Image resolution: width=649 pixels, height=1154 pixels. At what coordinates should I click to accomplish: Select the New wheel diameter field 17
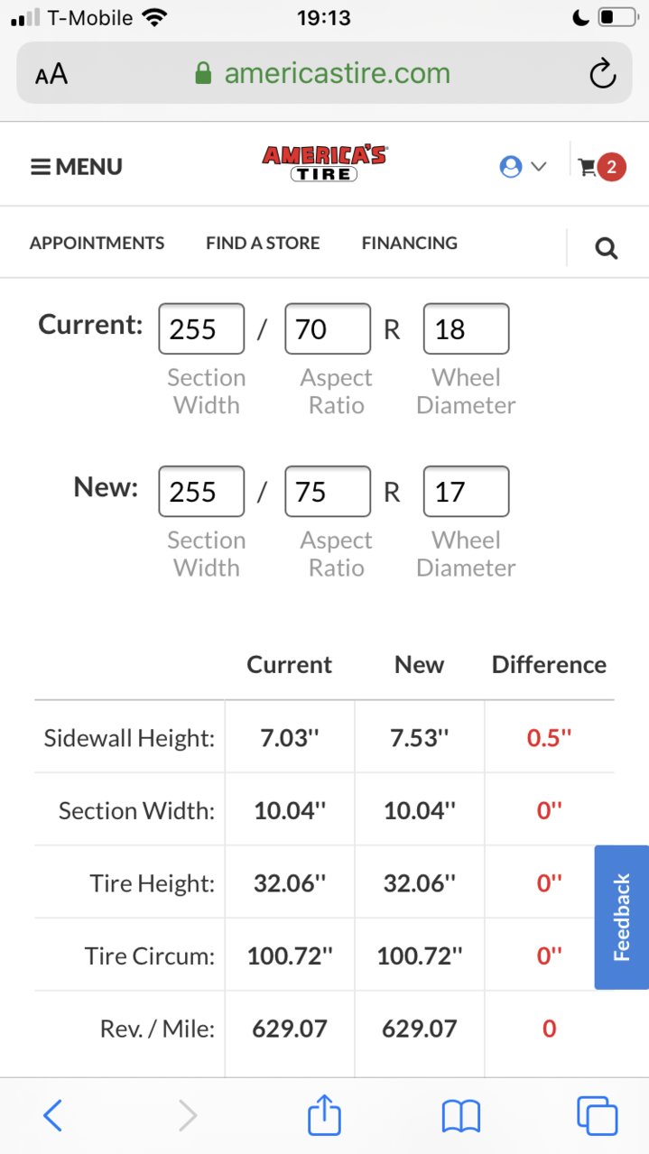[x=466, y=491]
